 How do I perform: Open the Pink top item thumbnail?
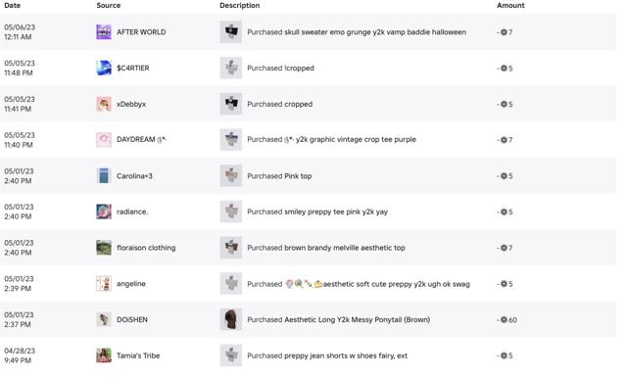point(231,175)
